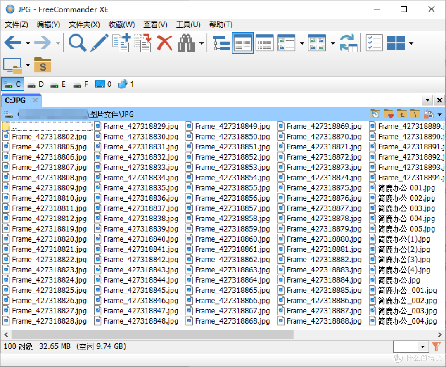Open forward history dropdown arrow

coord(58,43)
